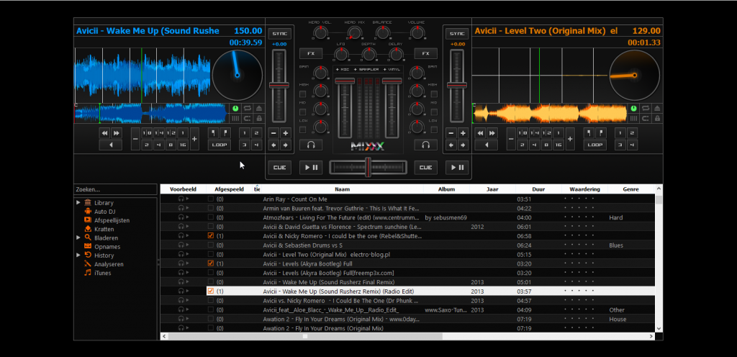Nudge left deck pitch with left arrow

click(274, 145)
